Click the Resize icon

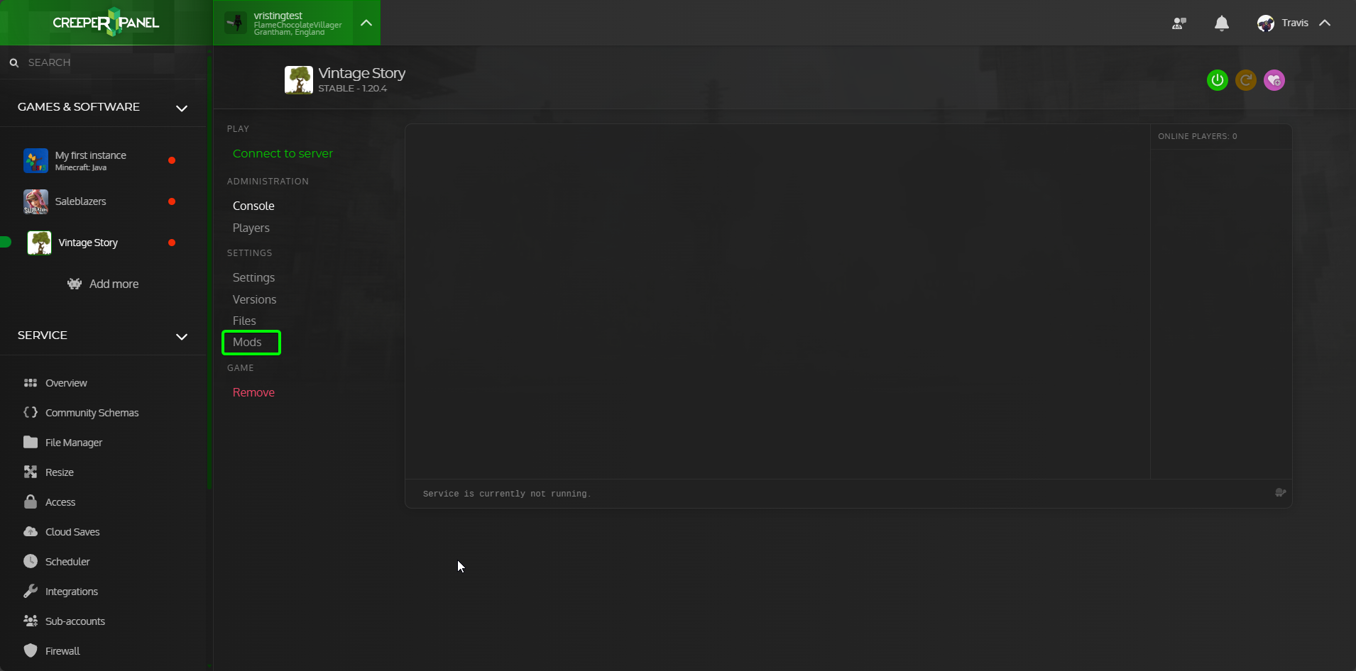pyautogui.click(x=31, y=472)
